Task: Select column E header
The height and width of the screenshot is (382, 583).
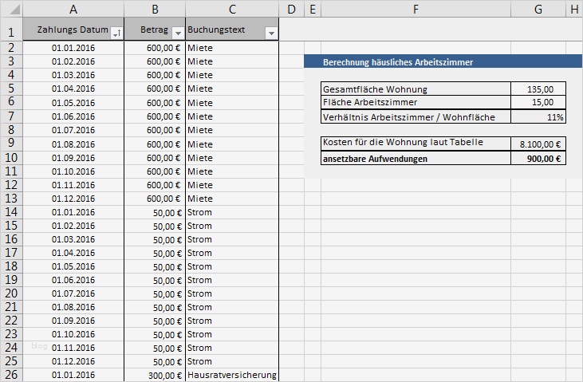Action: click(x=313, y=9)
